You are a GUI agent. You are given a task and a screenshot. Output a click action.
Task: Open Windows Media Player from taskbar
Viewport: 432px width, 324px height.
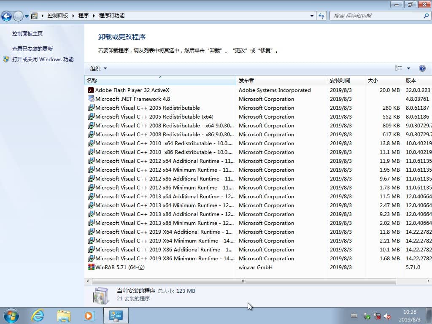(x=89, y=316)
